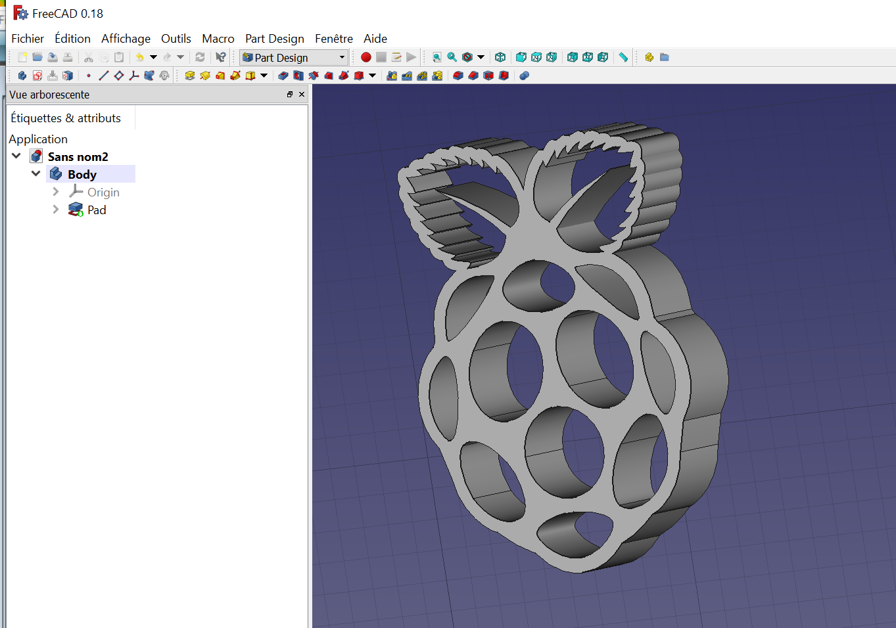Open the Fichier menu
The width and height of the screenshot is (896, 628).
pyautogui.click(x=28, y=38)
